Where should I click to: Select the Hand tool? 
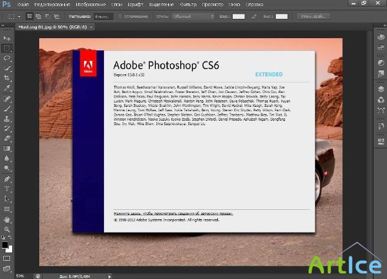[x=7, y=219]
